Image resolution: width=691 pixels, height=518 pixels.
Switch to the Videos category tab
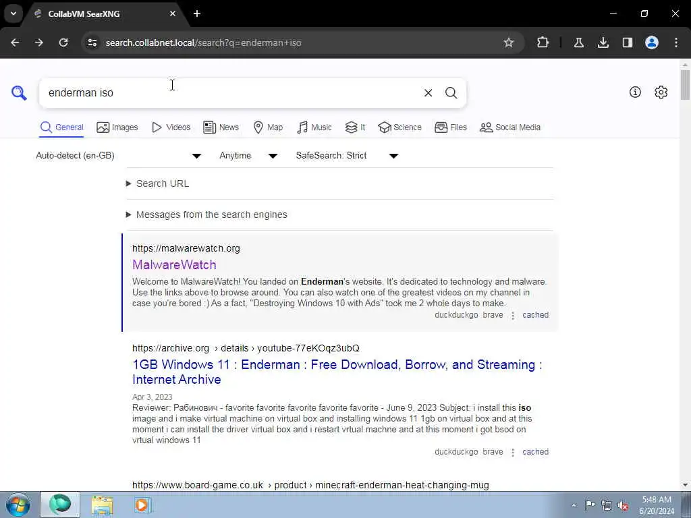coord(171,127)
